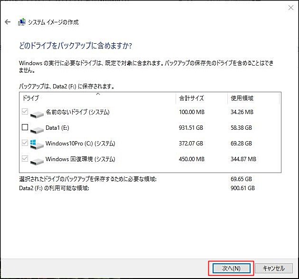Click the 100.00 MB total size value
Viewport: 299px width, 279px height.
pyautogui.click(x=191, y=112)
